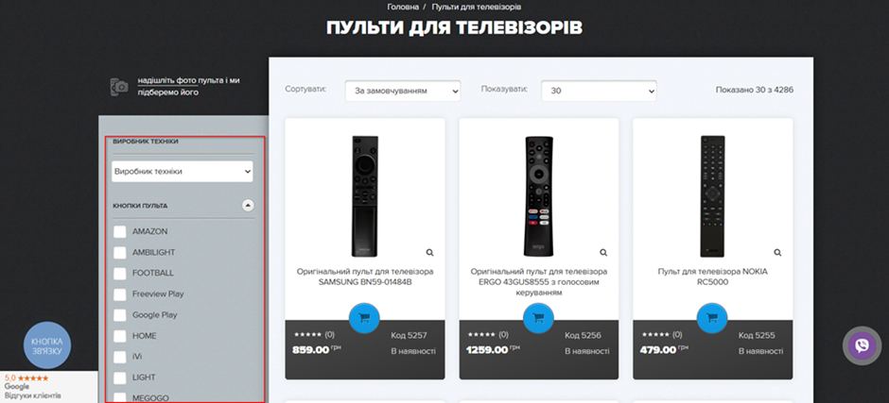Screen dimensions: 889x403
Task: Zoom the SAMSUNG remote image with magnifier
Action: [429, 252]
